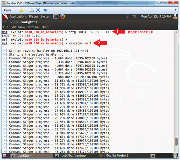
Task: Maximize the VMware Player window
Action: (165, 2)
